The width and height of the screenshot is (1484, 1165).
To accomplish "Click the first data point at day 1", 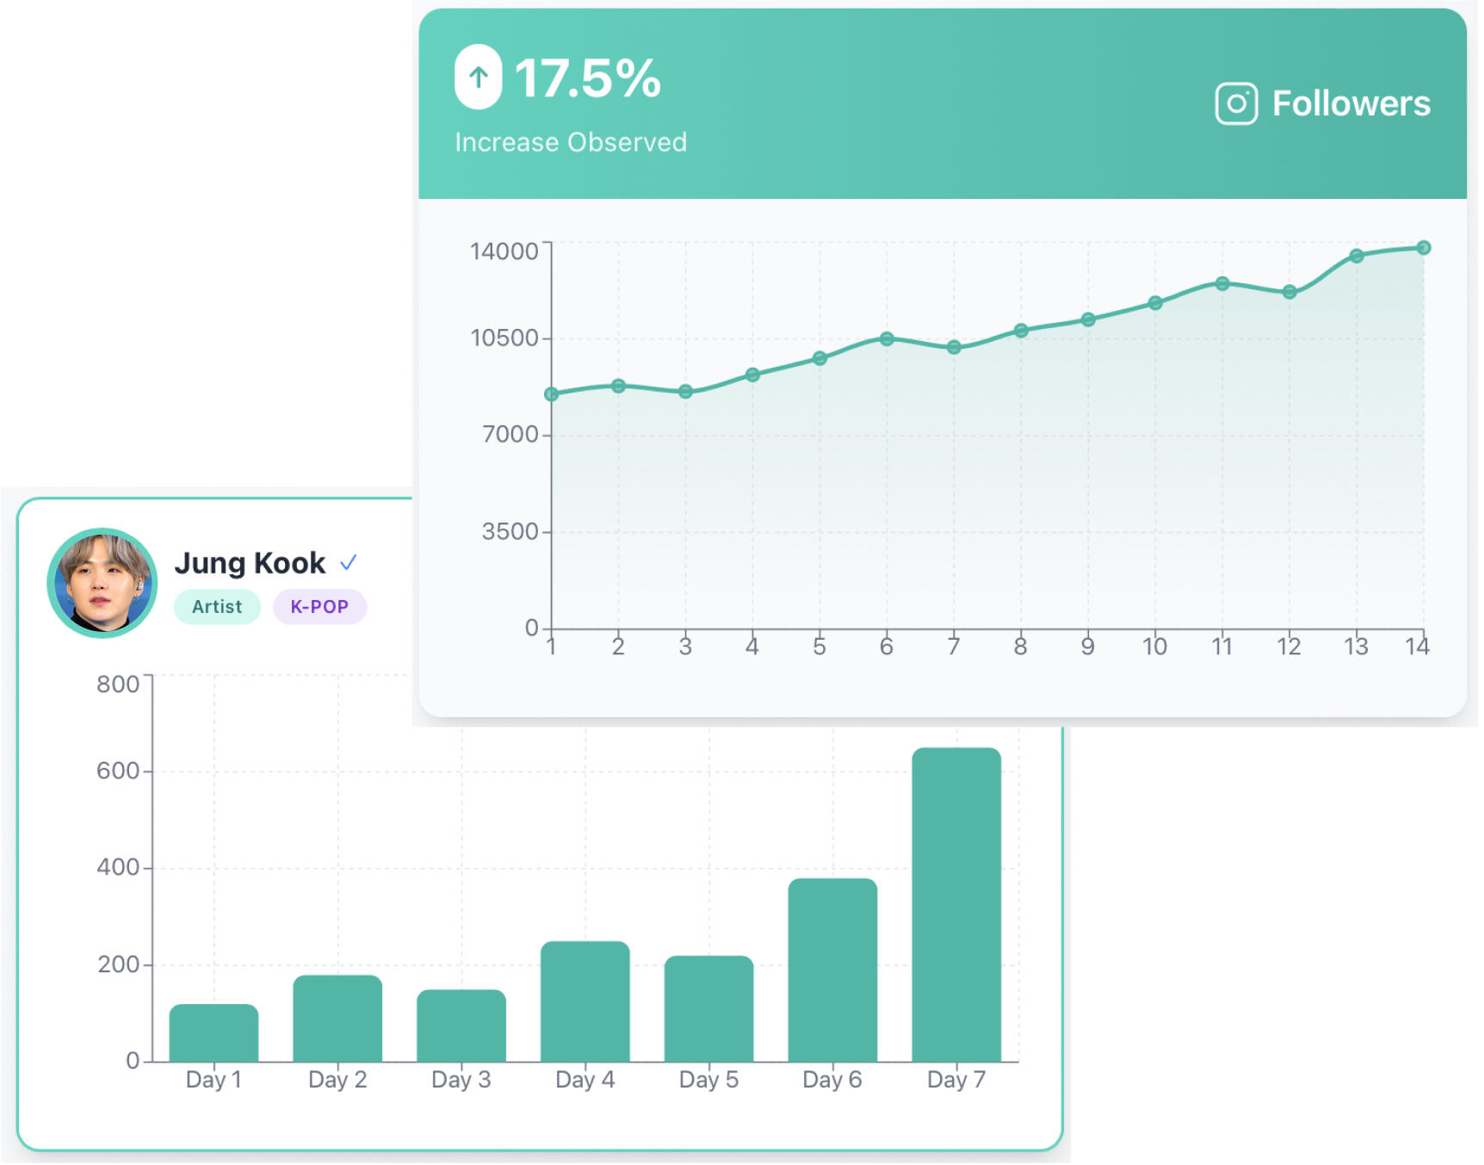I will point(552,394).
